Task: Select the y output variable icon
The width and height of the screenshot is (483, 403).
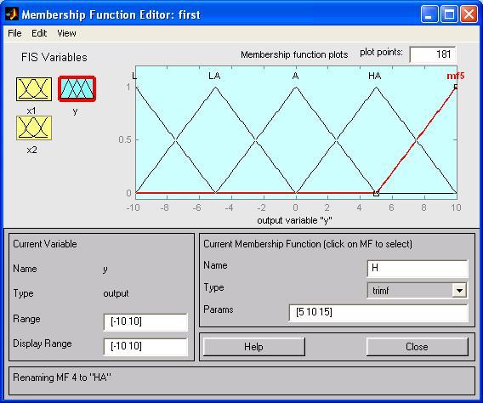Action: (77, 88)
